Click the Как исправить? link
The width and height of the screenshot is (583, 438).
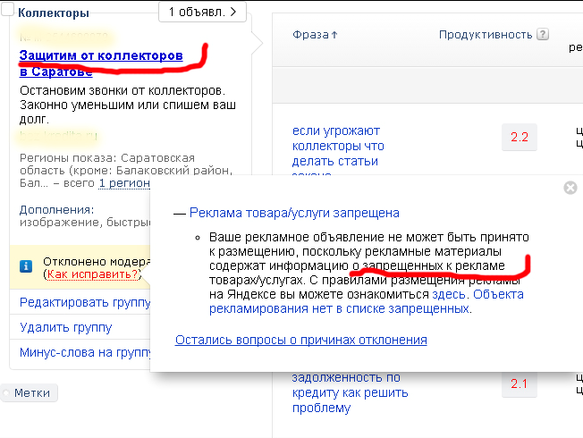92,274
